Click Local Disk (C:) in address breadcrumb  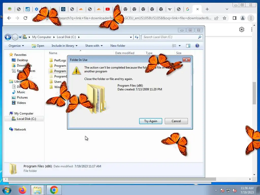click(x=66, y=37)
